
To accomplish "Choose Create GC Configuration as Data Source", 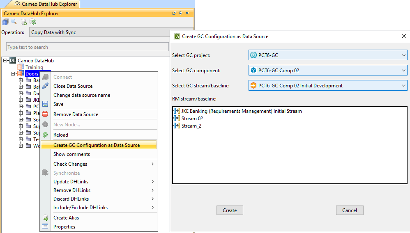I will [x=97, y=145].
